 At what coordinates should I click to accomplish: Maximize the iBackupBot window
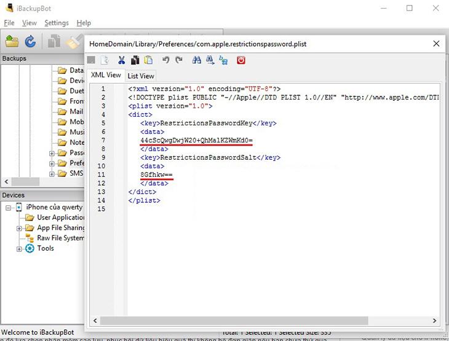(x=410, y=8)
